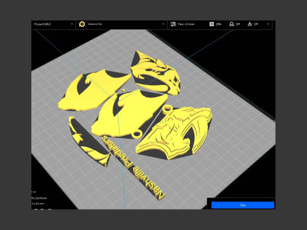Viewport: 307px width, 230px height.
Task: Select the upper-left flat shield model
Action: (94, 91)
